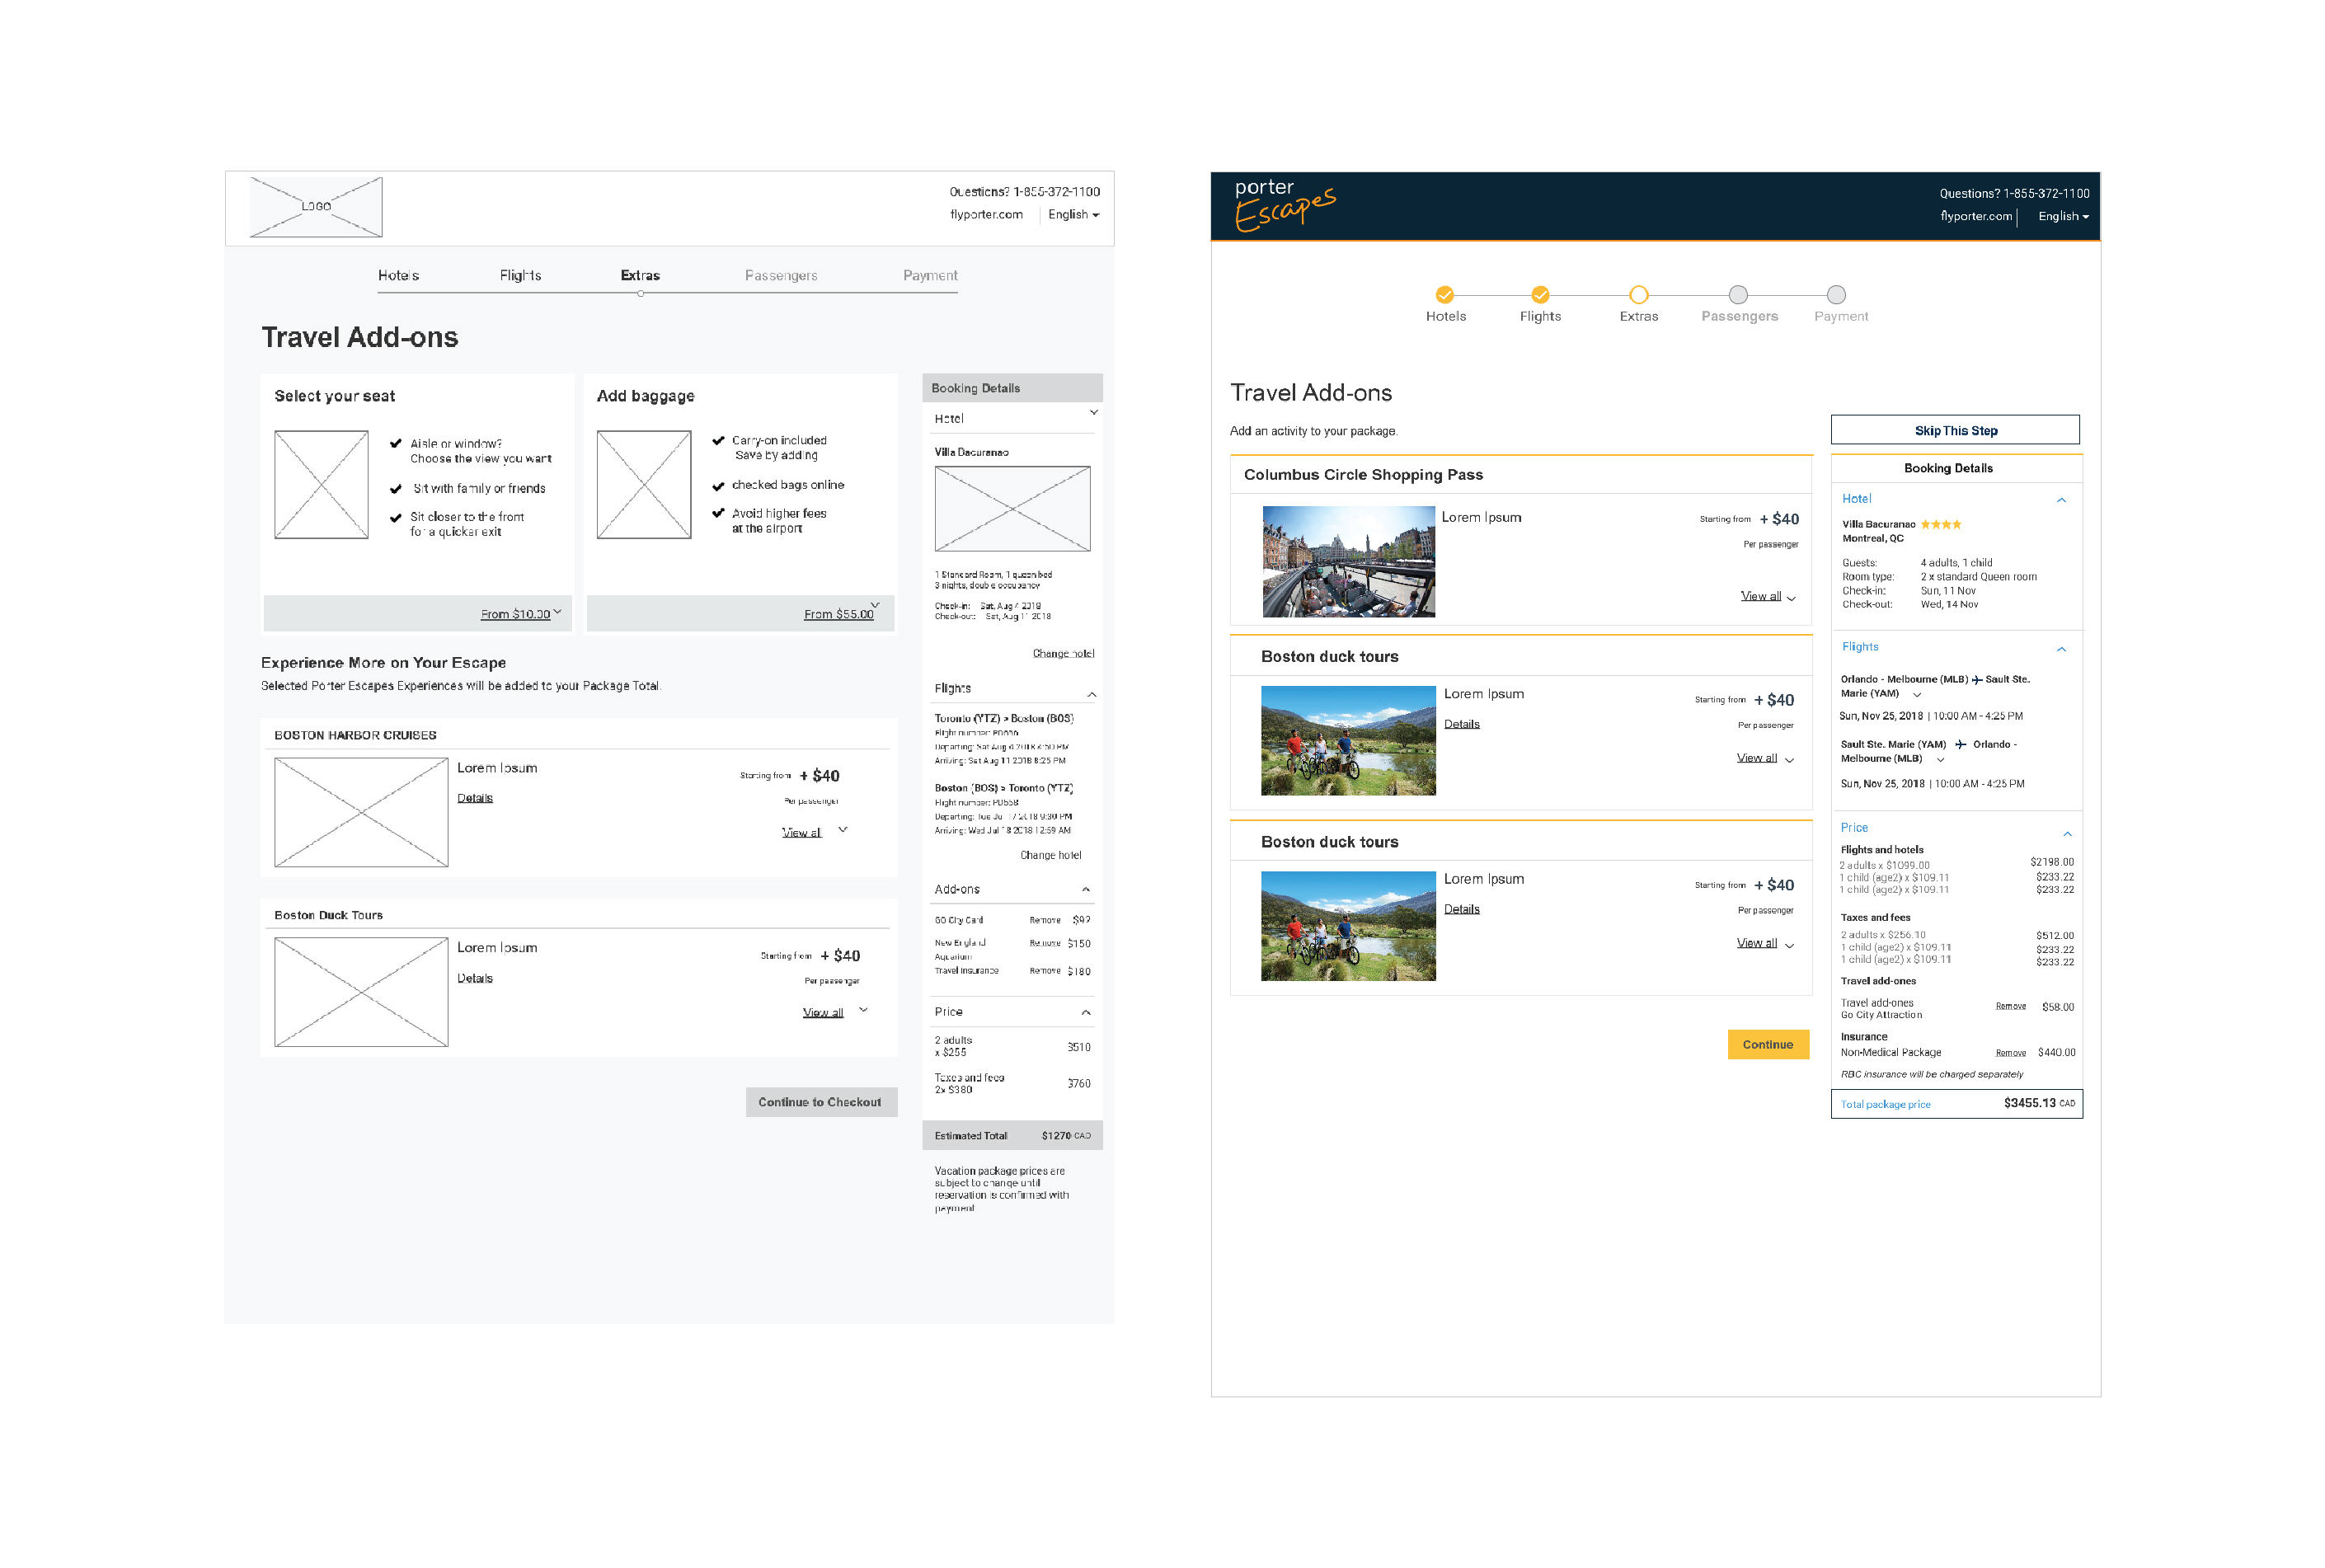The image size is (2325, 1568).
Task: Toggle the 'Carry-on included' checkmark
Action: [718, 441]
